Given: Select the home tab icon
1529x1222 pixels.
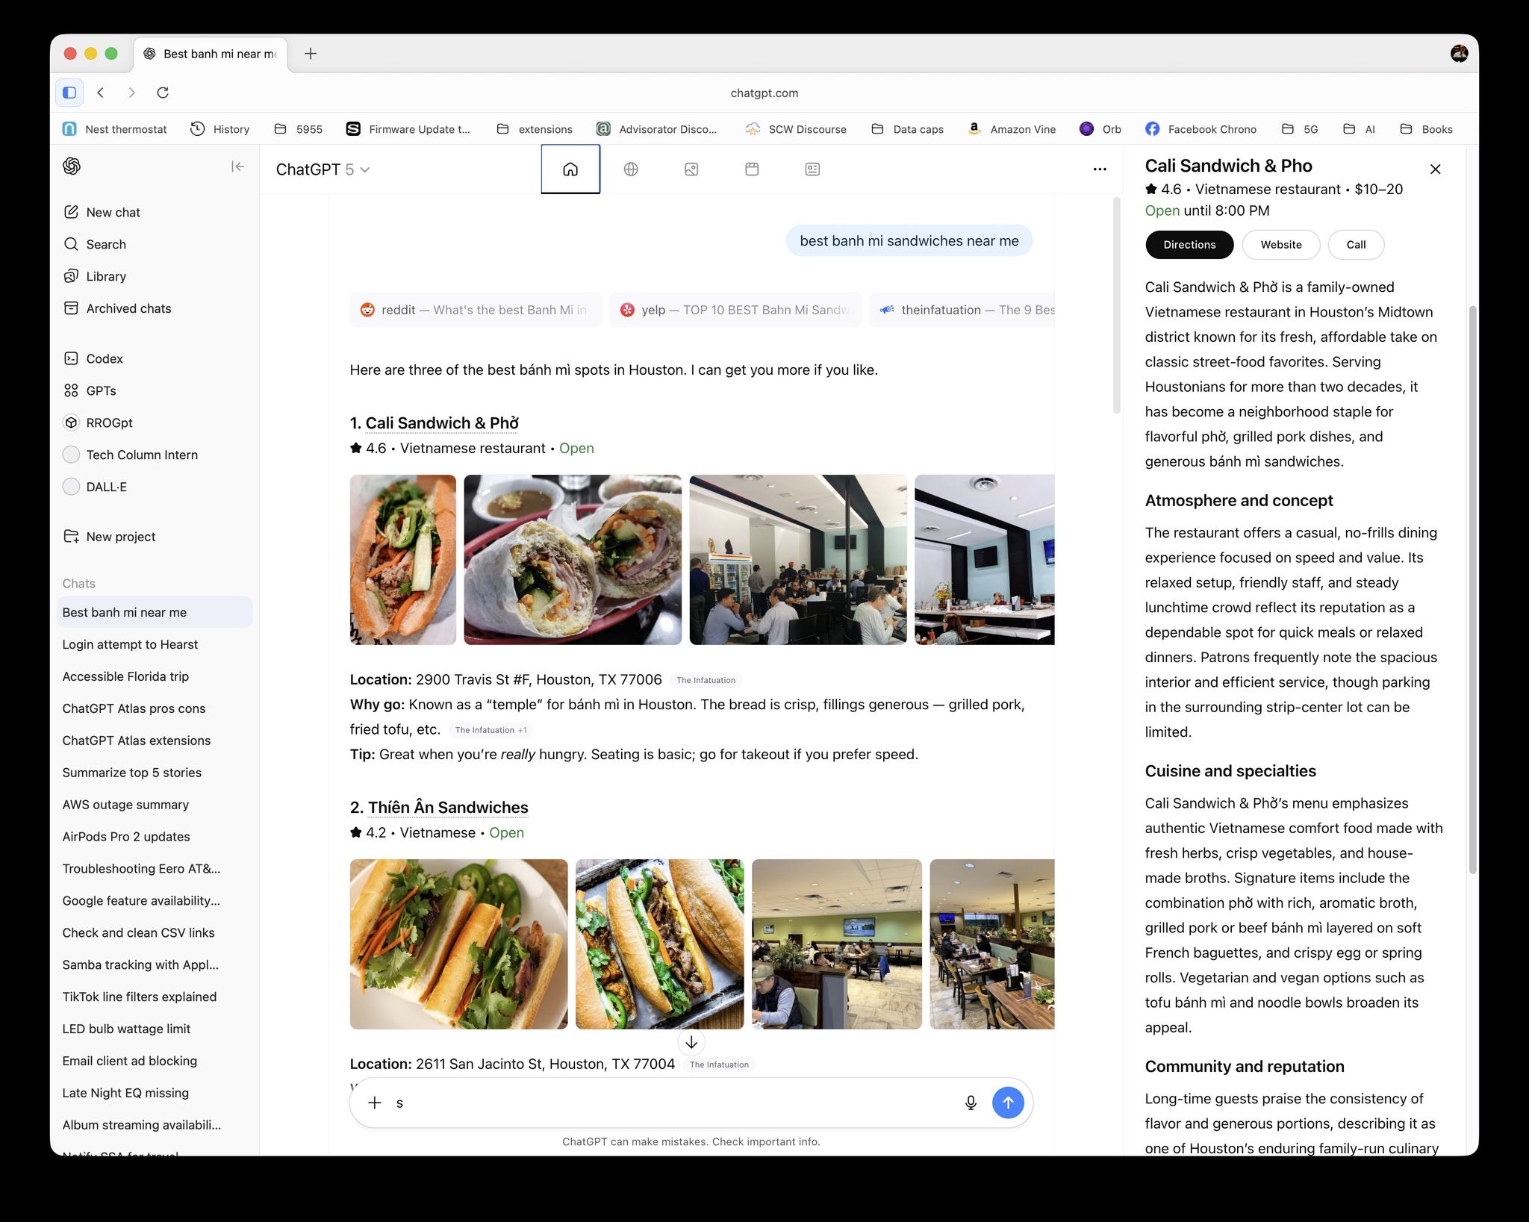Looking at the screenshot, I should click(570, 169).
